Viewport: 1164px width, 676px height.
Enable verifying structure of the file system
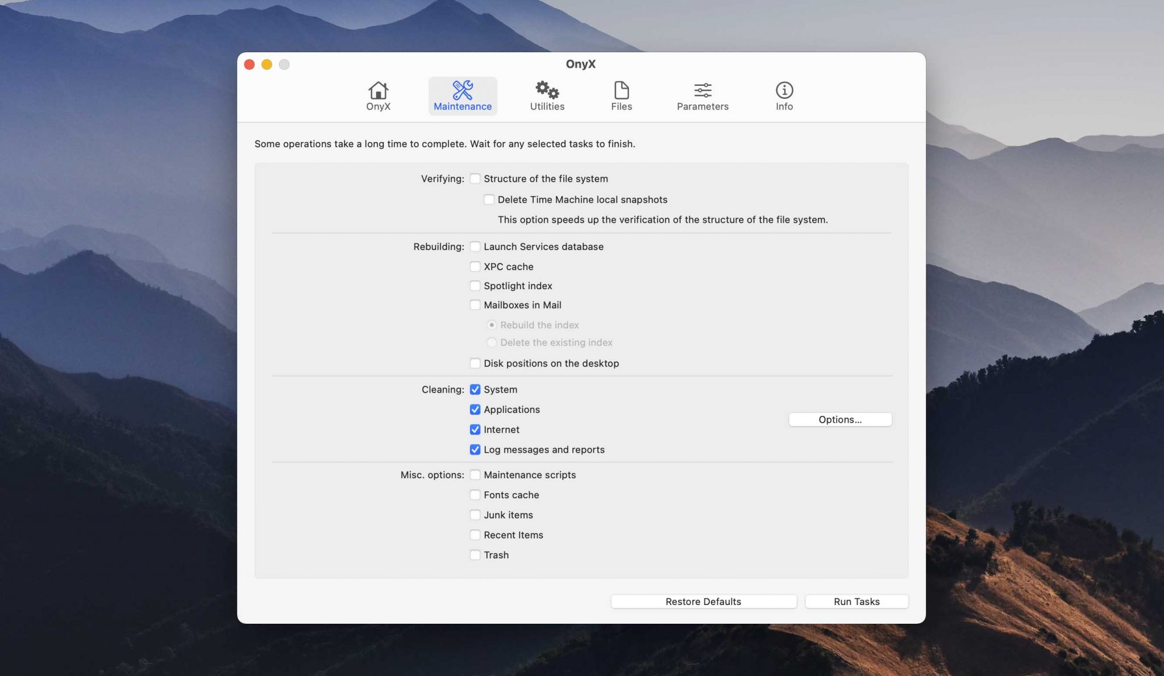(x=475, y=178)
